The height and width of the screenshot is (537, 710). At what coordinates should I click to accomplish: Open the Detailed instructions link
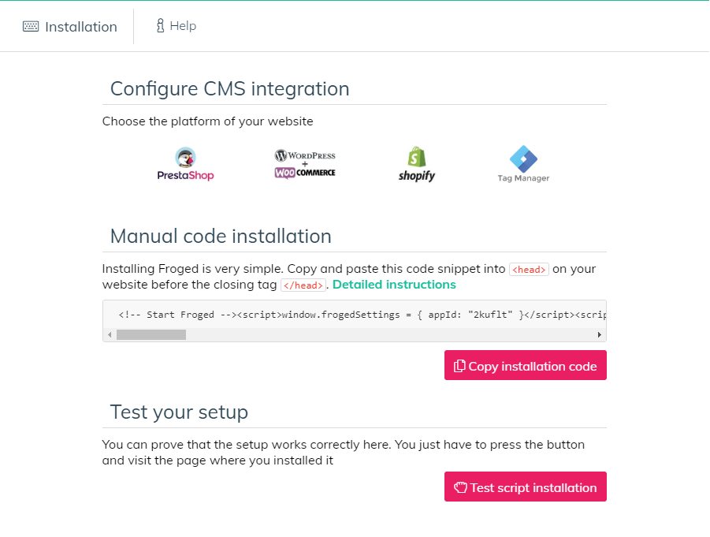(x=394, y=285)
